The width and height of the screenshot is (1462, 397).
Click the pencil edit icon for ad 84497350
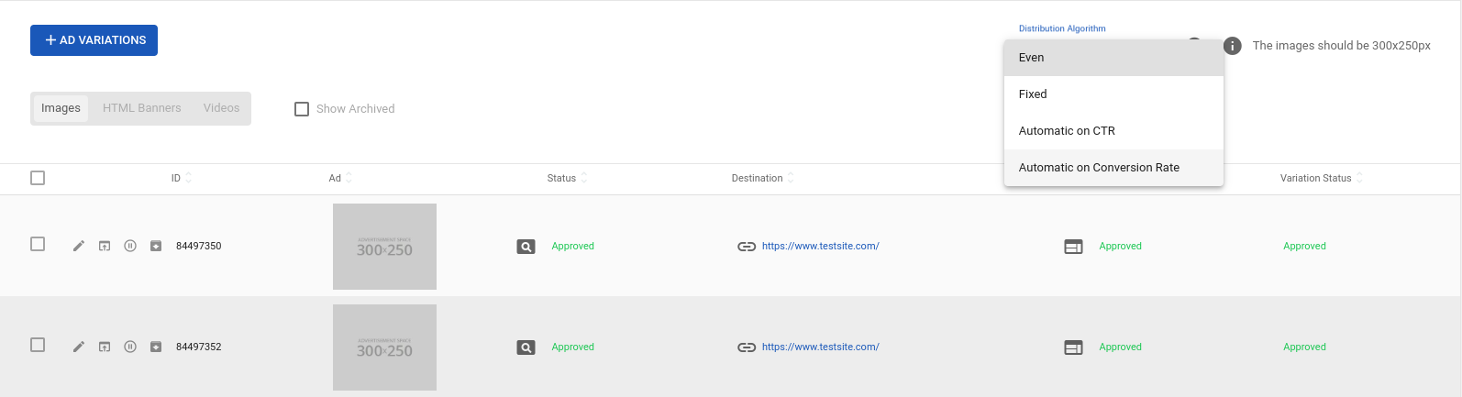point(79,246)
